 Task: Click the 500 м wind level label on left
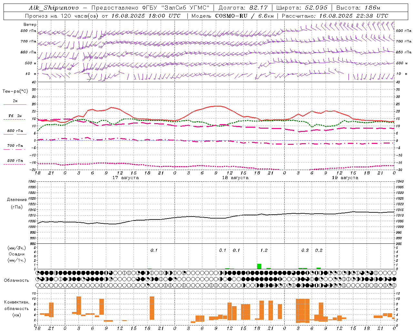click(31, 63)
